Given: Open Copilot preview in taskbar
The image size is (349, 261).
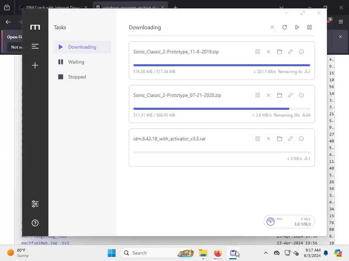Looking at the screenshot, I should (x=338, y=253).
